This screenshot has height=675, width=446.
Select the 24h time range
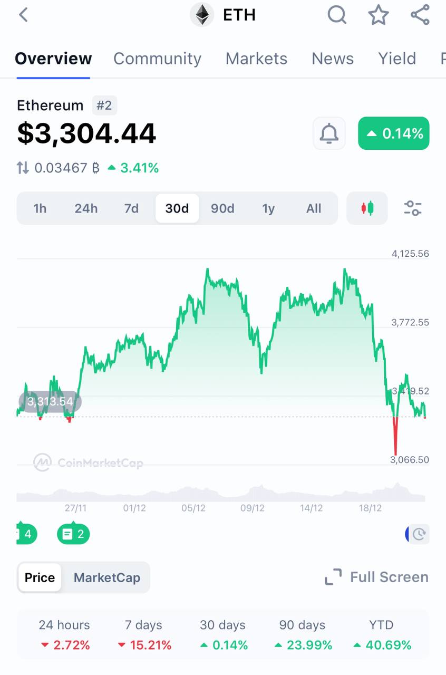tap(86, 208)
